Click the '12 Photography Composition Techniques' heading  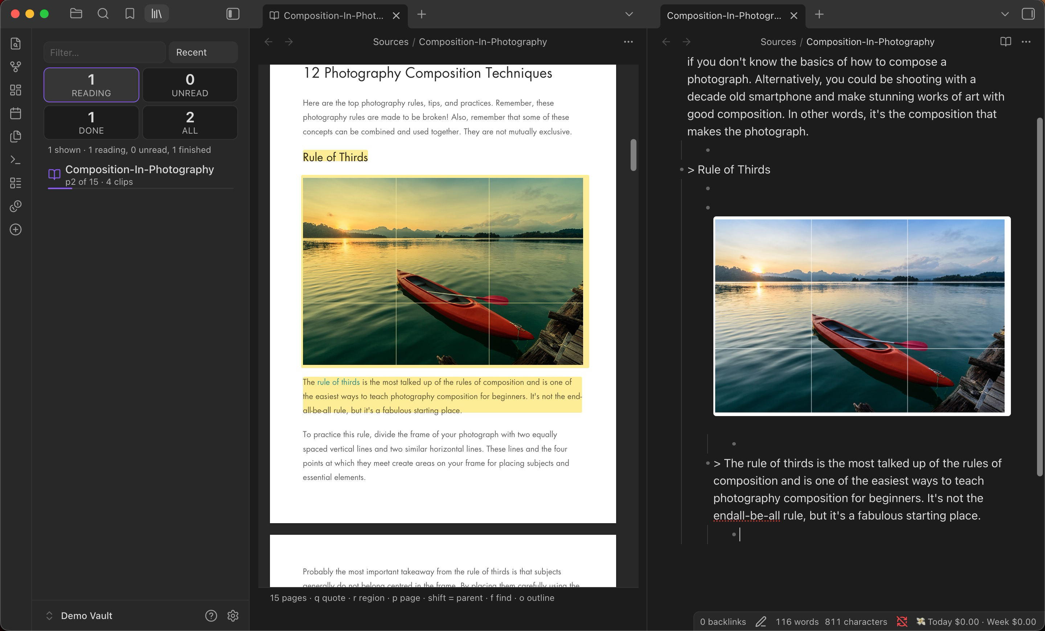(427, 73)
